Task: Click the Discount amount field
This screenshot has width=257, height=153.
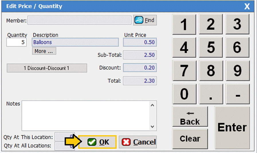Action: pos(140,68)
